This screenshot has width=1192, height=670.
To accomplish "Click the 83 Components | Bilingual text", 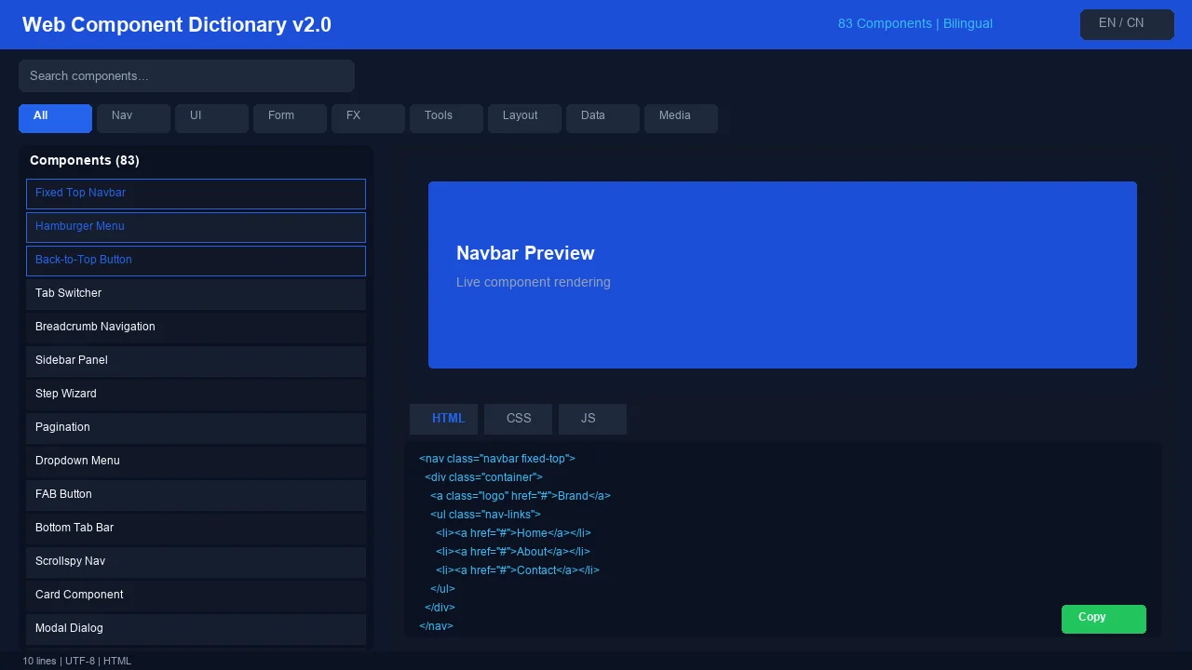I will [915, 23].
